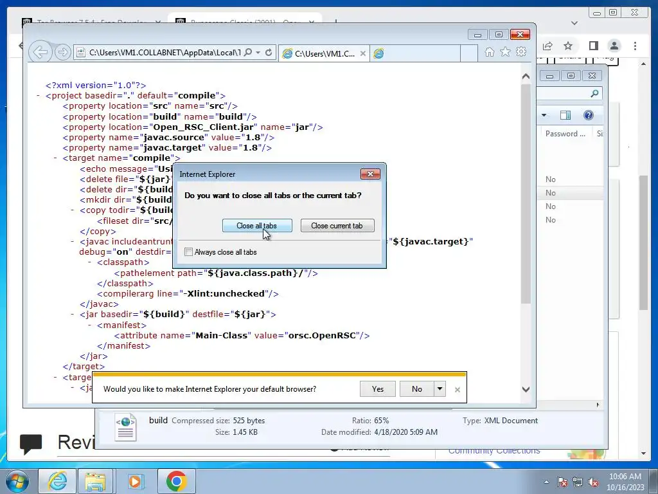The height and width of the screenshot is (494, 658).
Task: Click Internet Explorer's forward arrow button
Action: pyautogui.click(x=62, y=52)
